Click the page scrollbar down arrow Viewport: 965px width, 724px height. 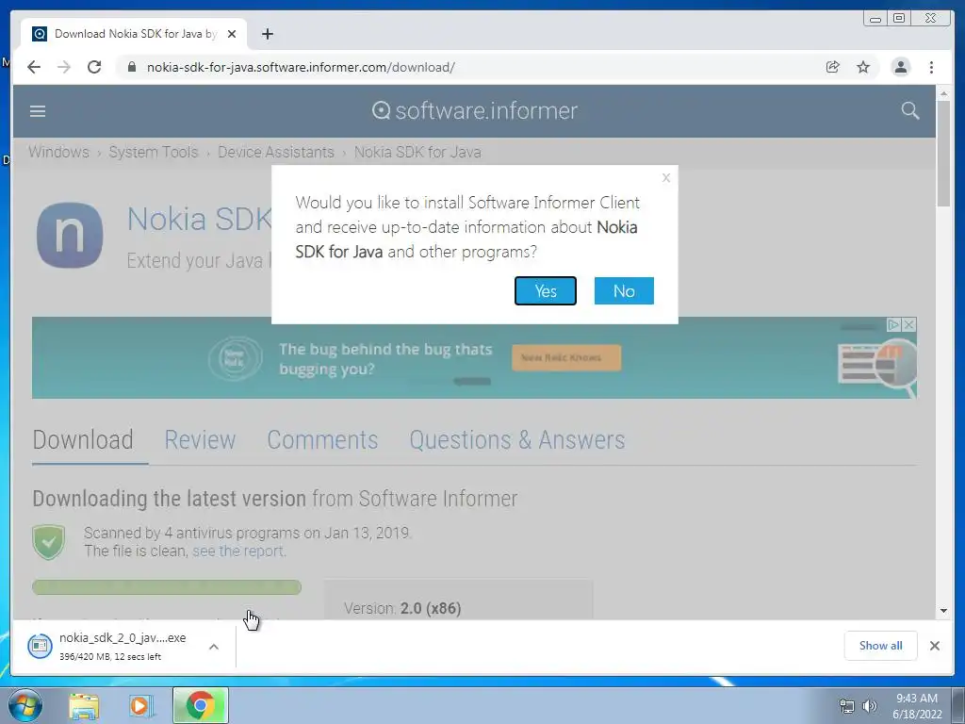(x=944, y=611)
